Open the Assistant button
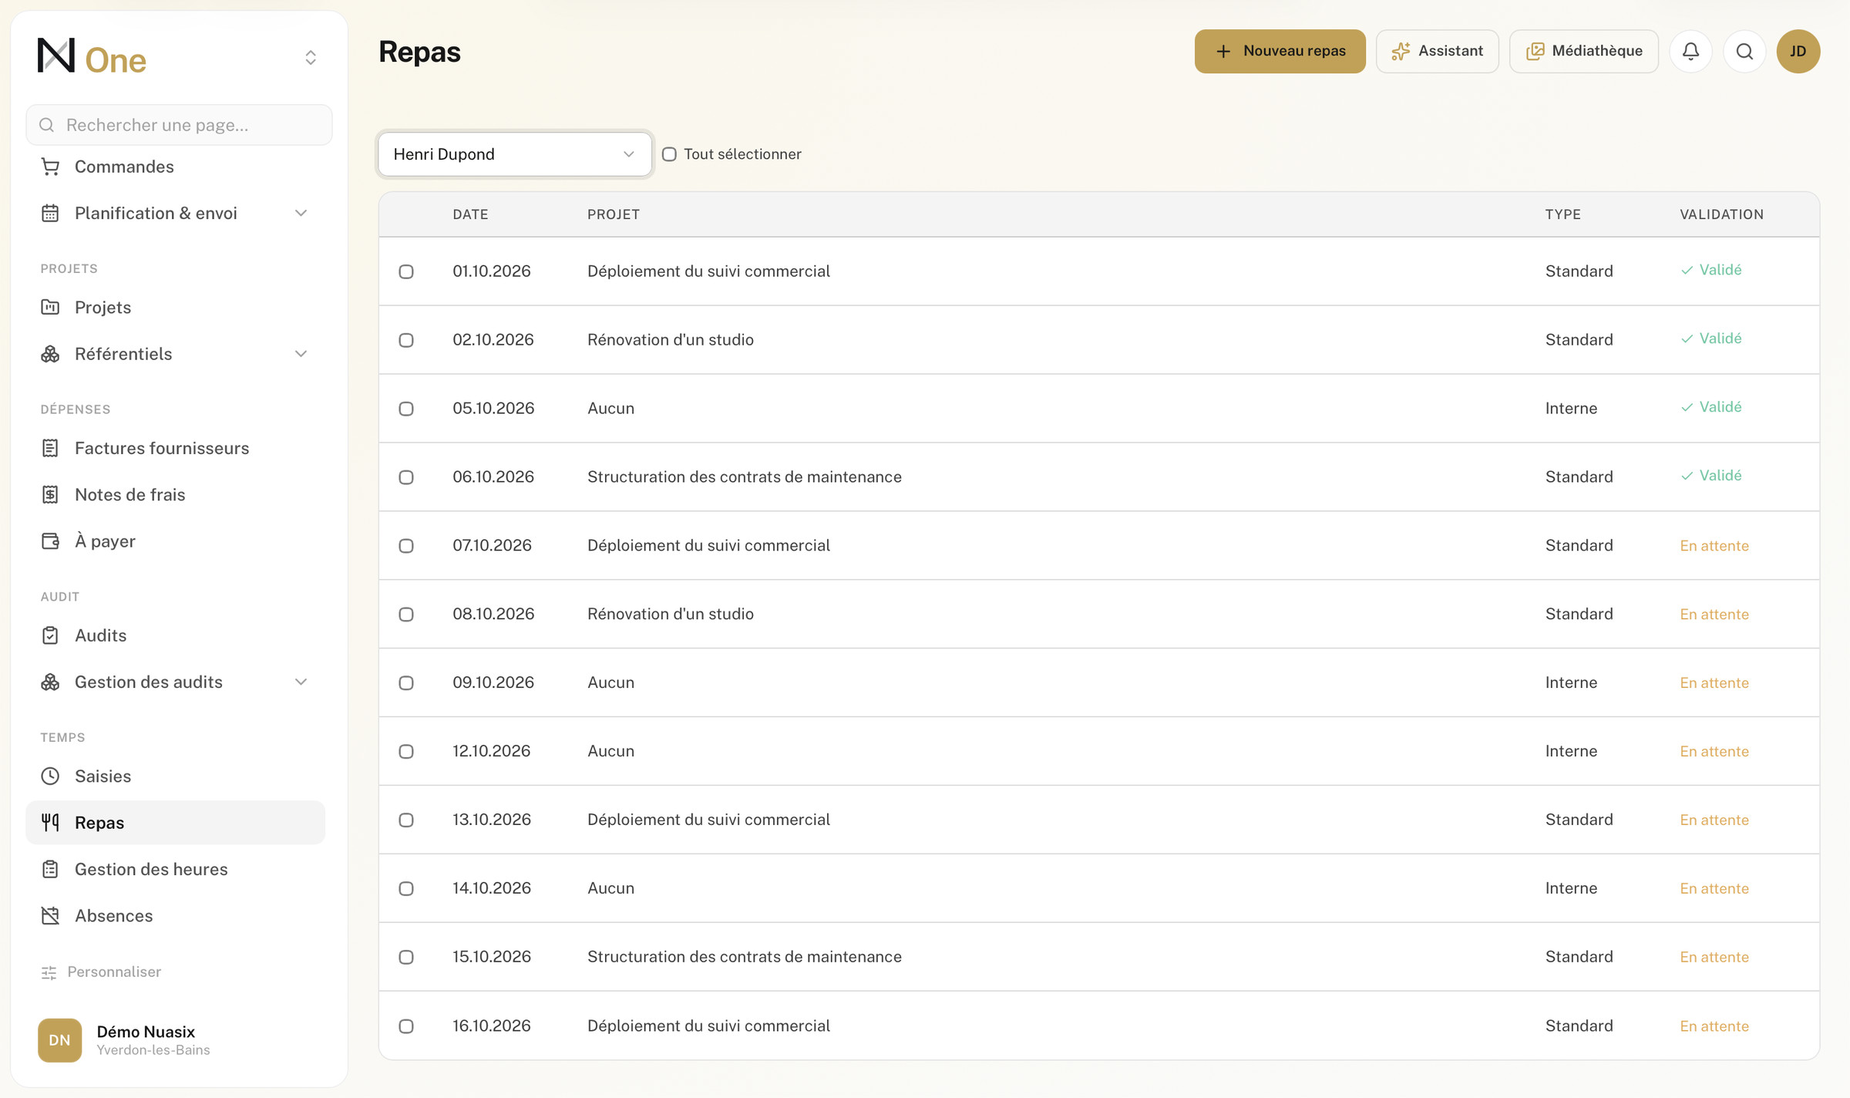The image size is (1850, 1098). 1438,51
